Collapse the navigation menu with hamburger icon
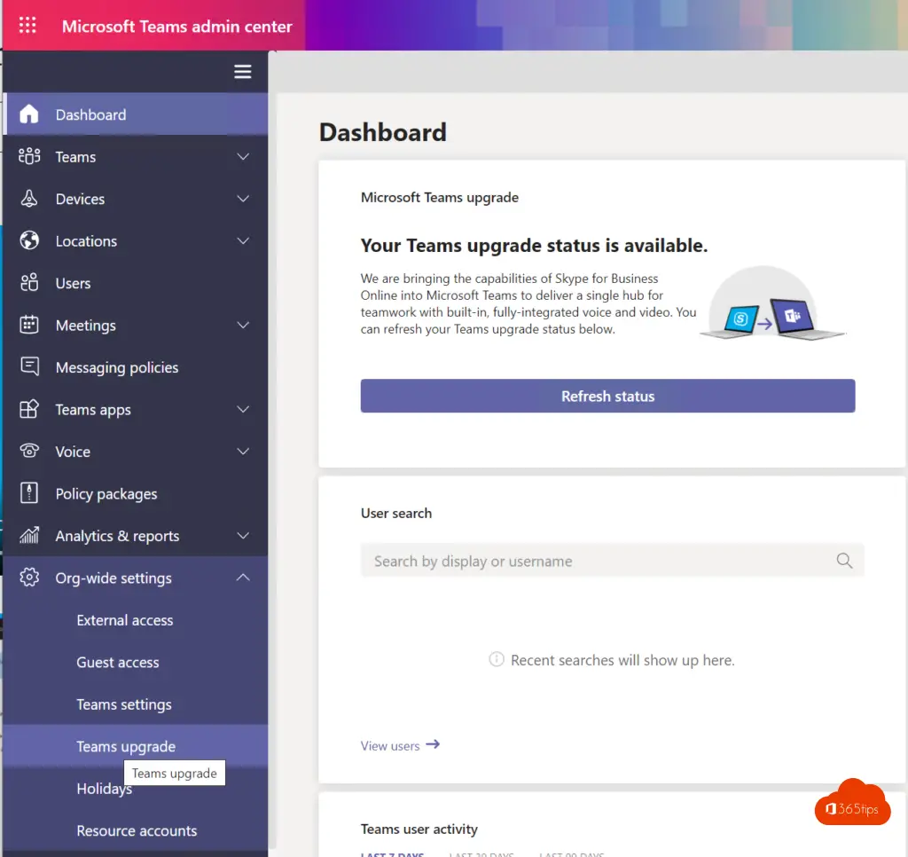Screen dimensions: 908x857 point(243,72)
